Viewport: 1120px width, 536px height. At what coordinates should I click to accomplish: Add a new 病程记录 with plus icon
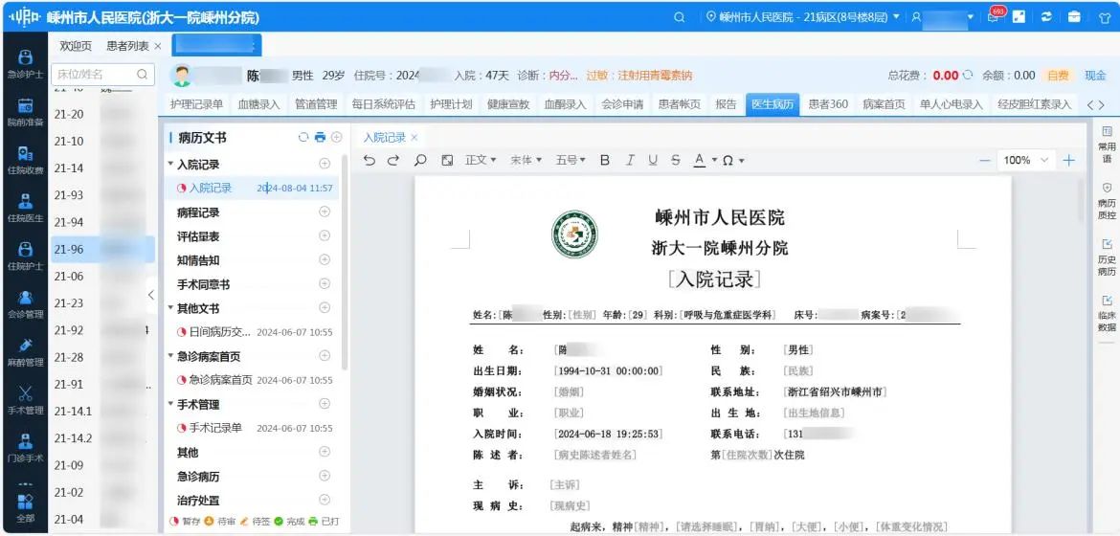(x=325, y=212)
